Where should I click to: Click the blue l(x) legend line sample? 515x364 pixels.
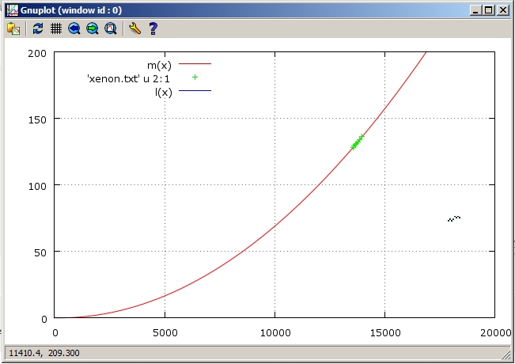pos(195,90)
